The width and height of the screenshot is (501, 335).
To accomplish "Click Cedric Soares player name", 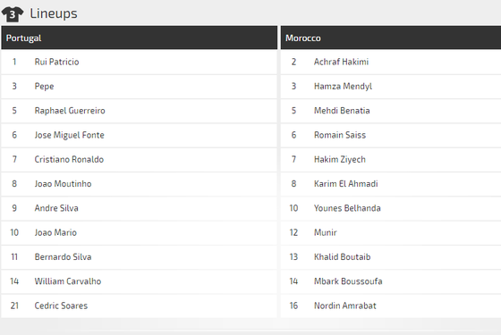I will (61, 306).
